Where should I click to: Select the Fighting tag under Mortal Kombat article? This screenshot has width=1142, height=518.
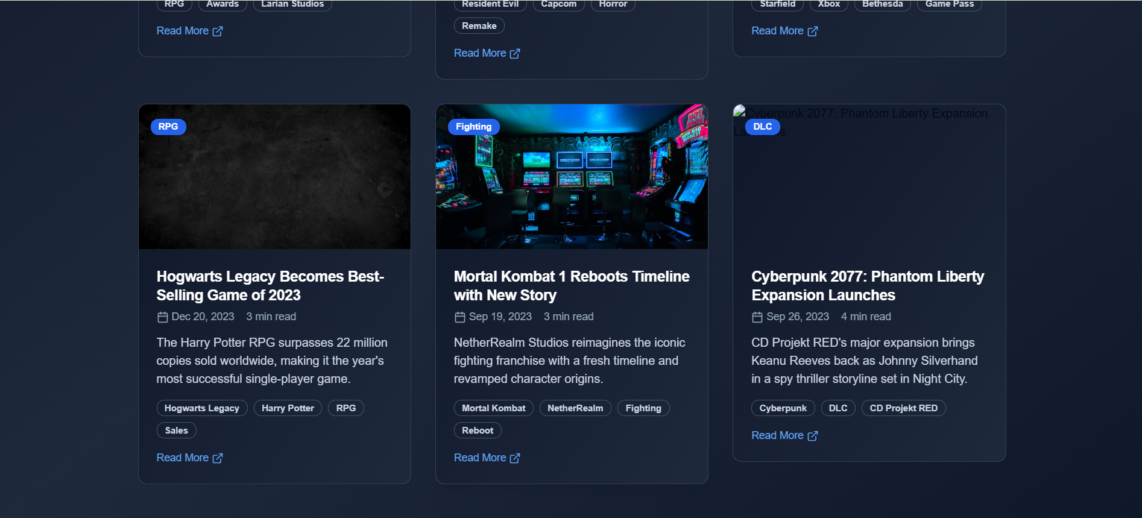[643, 408]
